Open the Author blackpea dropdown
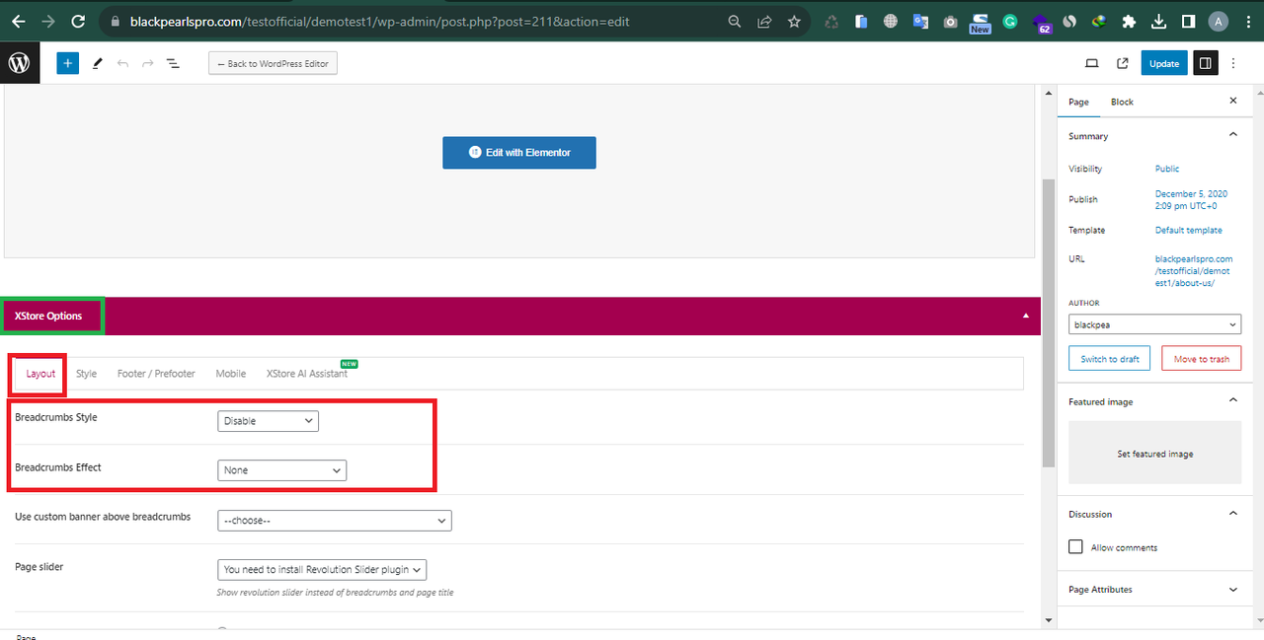The image size is (1264, 640). (1154, 323)
